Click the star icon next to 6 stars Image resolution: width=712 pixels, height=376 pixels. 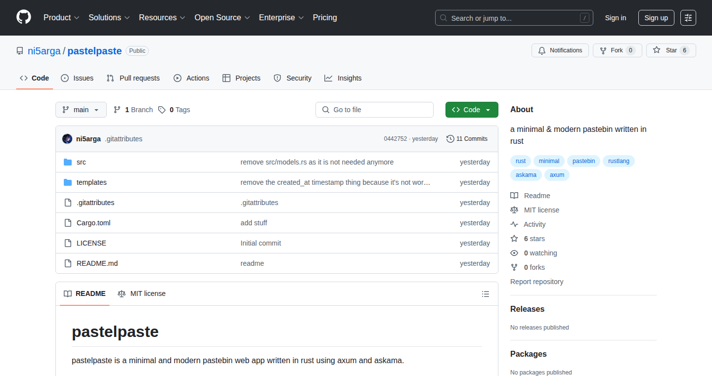click(x=514, y=239)
